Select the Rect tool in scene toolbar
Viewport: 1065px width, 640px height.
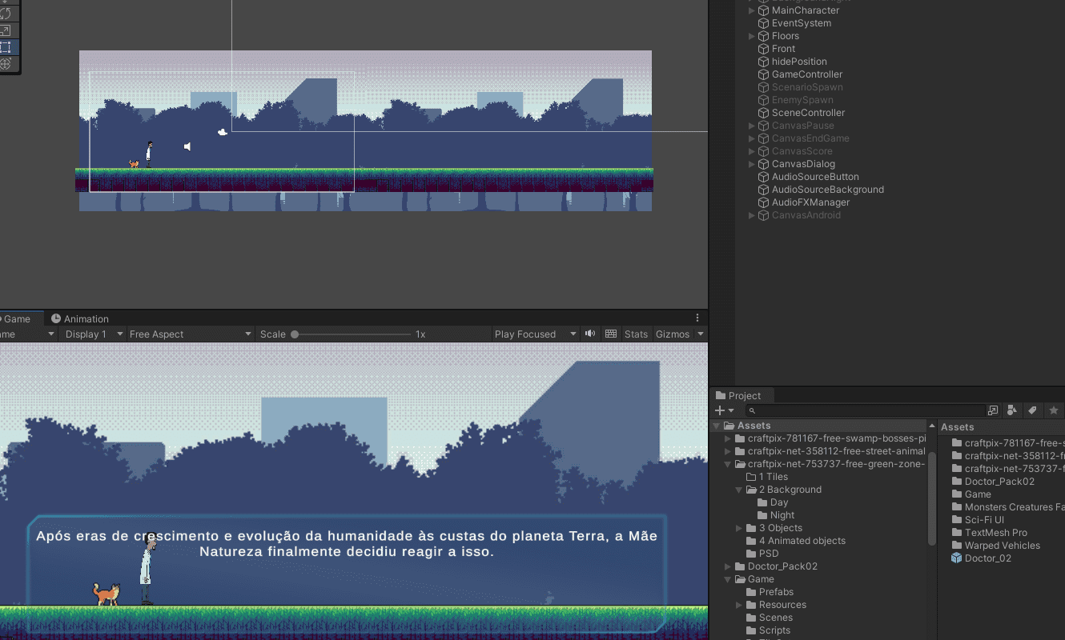click(x=6, y=47)
